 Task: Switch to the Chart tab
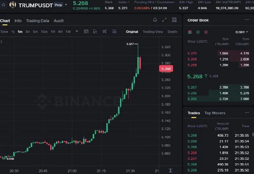(x=5, y=21)
